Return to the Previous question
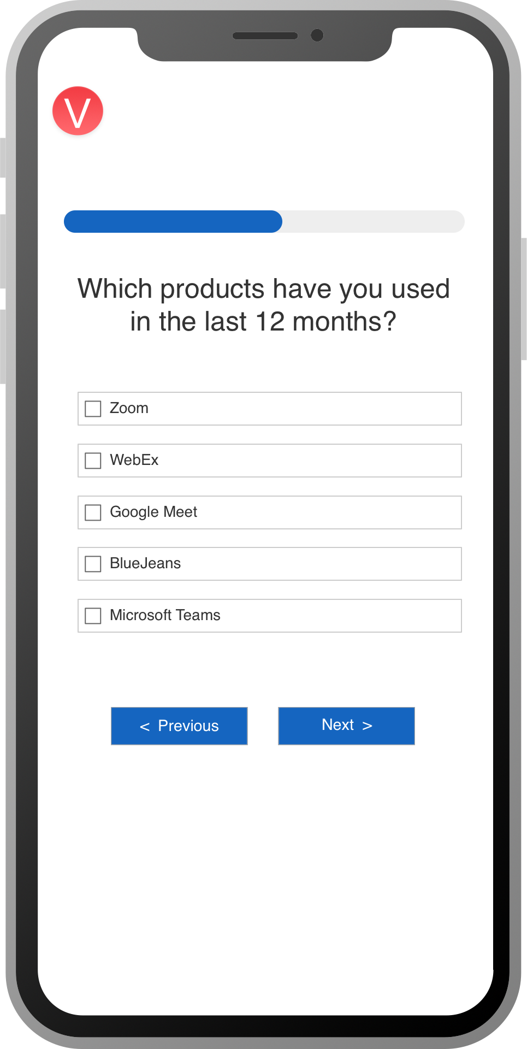 179,726
